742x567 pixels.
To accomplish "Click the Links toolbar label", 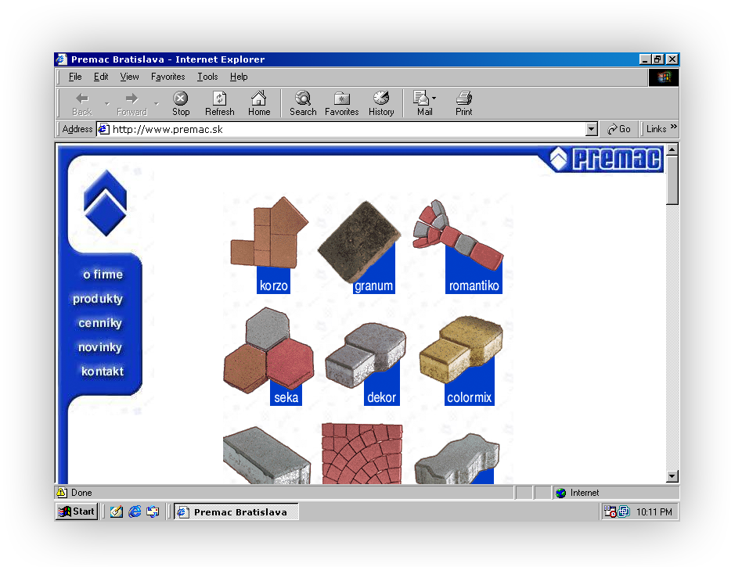I will pos(657,129).
